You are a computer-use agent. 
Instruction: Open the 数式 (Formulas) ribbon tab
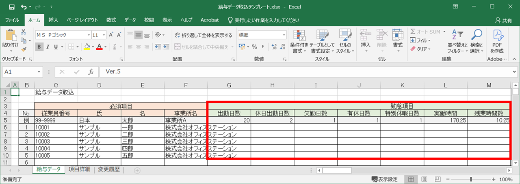point(111,20)
